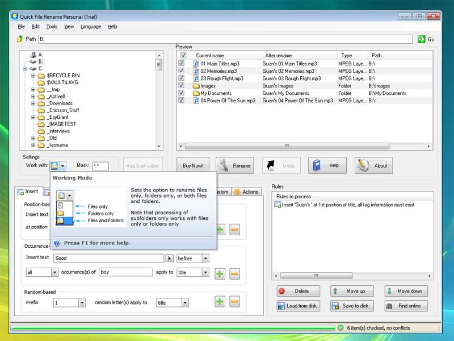Open the Tools menu

click(52, 26)
